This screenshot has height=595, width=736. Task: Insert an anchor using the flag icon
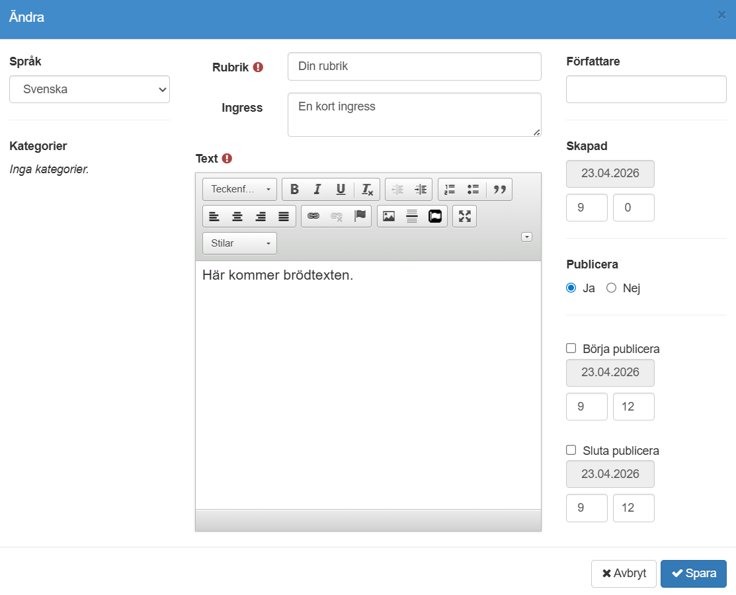[360, 216]
